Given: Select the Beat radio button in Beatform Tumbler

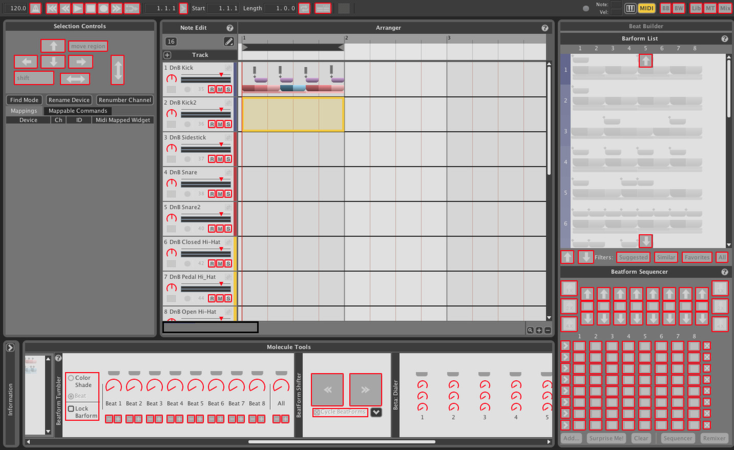Looking at the screenshot, I should click(x=72, y=395).
